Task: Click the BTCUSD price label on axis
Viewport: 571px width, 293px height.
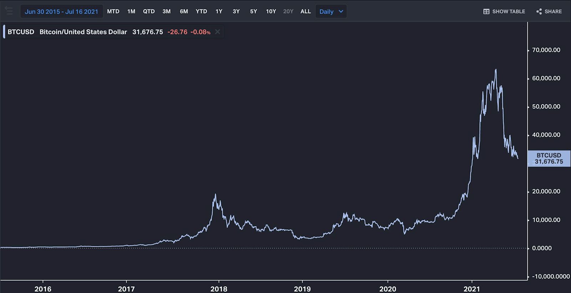Action: (x=549, y=158)
